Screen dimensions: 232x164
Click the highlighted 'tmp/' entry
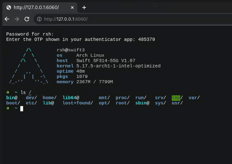tap(177, 98)
